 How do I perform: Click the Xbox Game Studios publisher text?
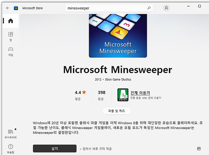point(118,80)
